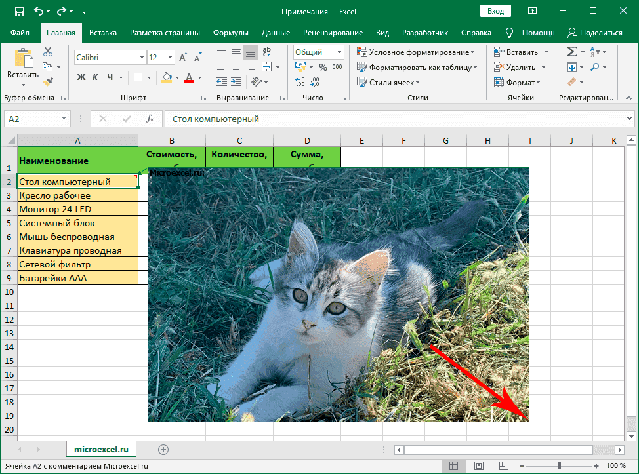Click the percent style icon
The image size is (639, 474).
tap(323, 67)
